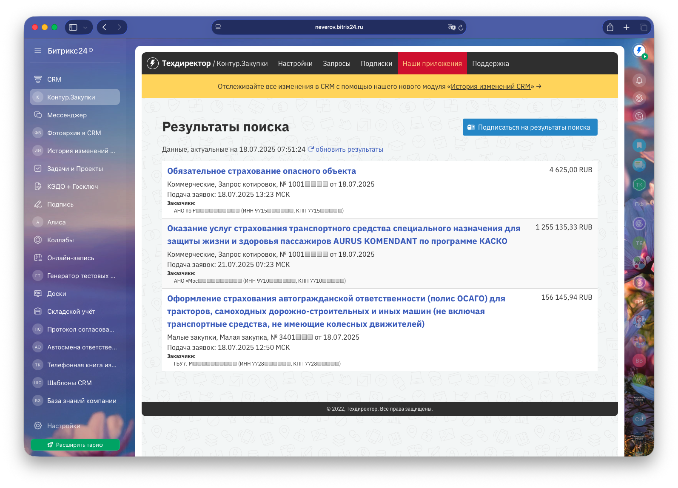The image size is (678, 488).
Task: Go back in Safari history
Action: point(104,27)
